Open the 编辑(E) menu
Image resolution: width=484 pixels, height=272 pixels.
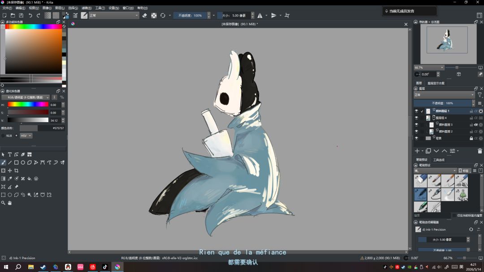pos(20,8)
